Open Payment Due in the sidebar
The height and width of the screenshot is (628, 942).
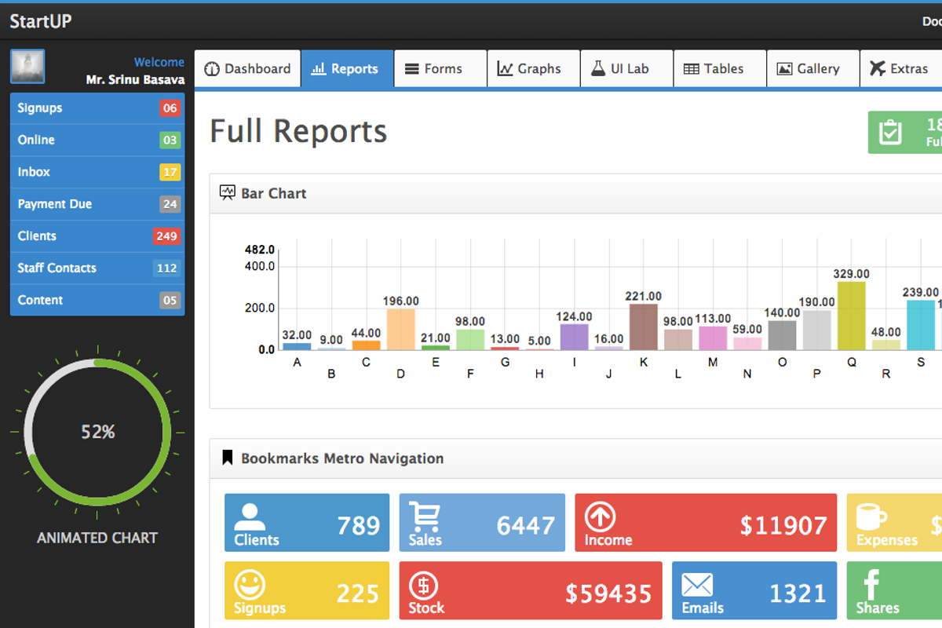[x=97, y=204]
